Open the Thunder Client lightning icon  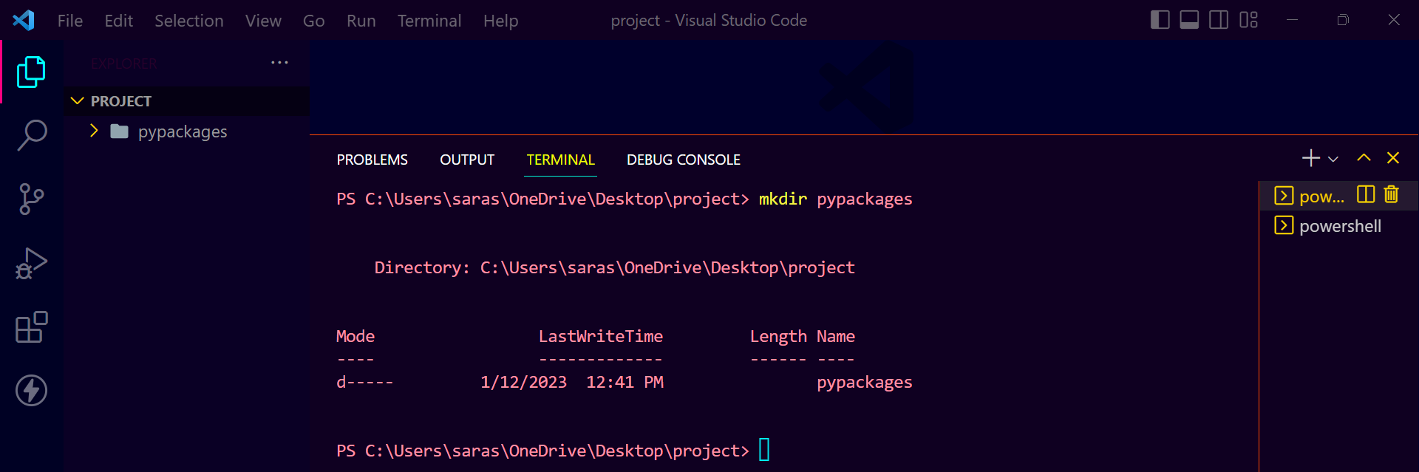pyautogui.click(x=31, y=391)
